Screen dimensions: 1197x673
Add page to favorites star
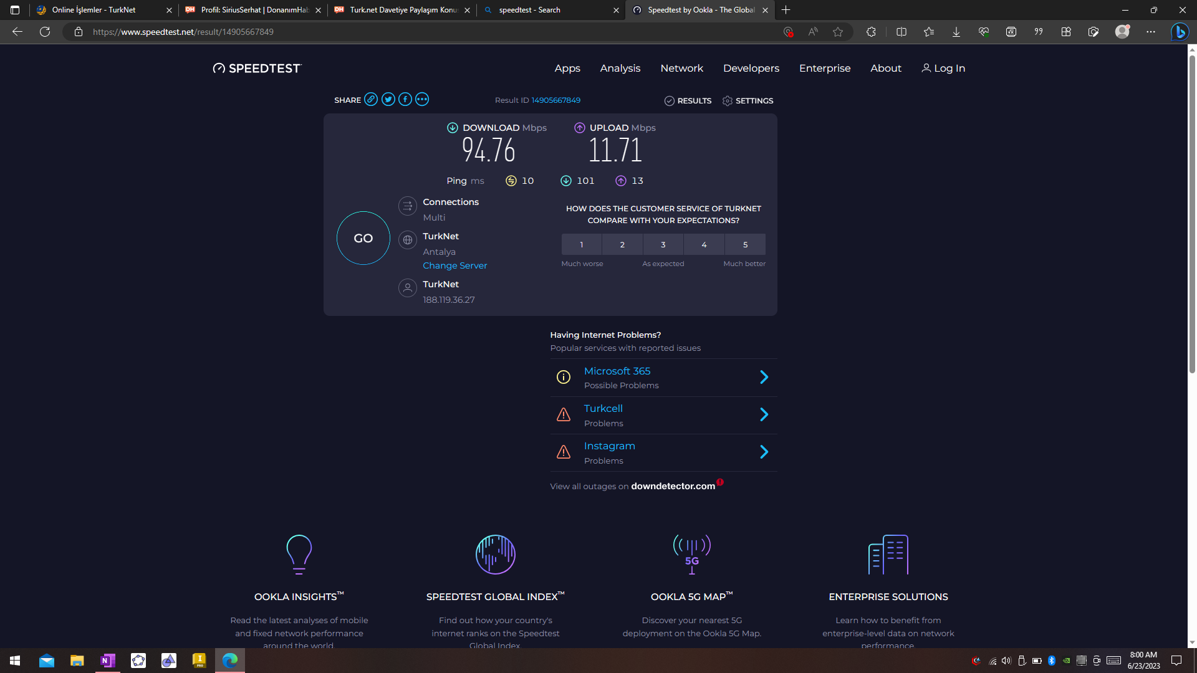click(838, 32)
